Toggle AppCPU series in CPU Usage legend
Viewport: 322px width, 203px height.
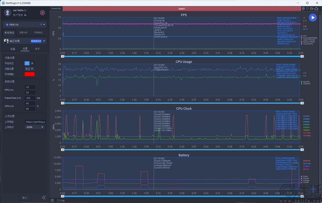[305, 82]
